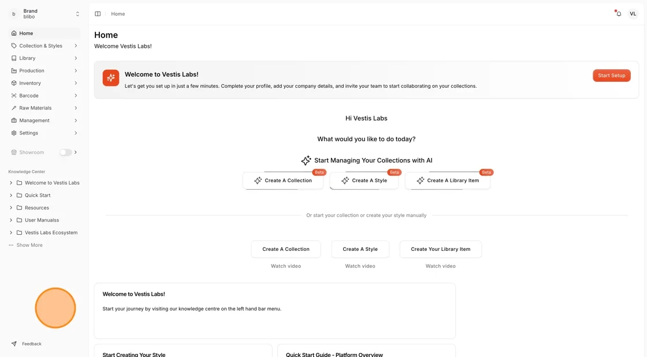Click AI Create A Collection Beta button
Image resolution: width=647 pixels, height=357 pixels.
283,181
